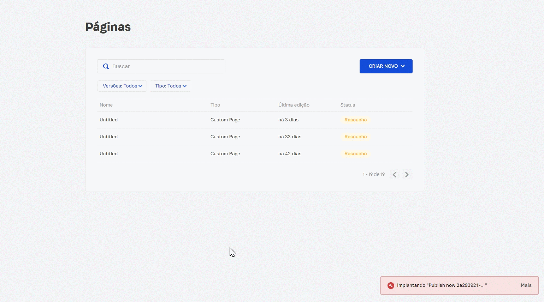Click "Mais" in the deployment notification
Viewport: 544px width, 302px height.
tap(526, 285)
